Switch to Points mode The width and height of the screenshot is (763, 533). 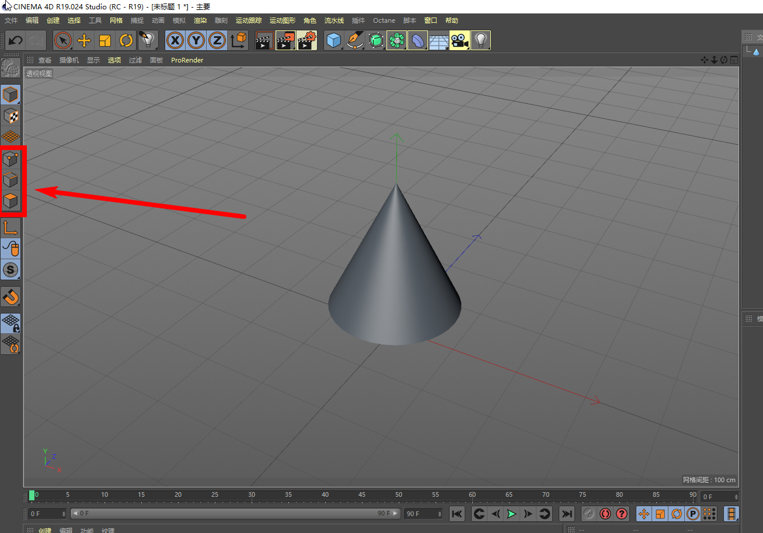11,159
